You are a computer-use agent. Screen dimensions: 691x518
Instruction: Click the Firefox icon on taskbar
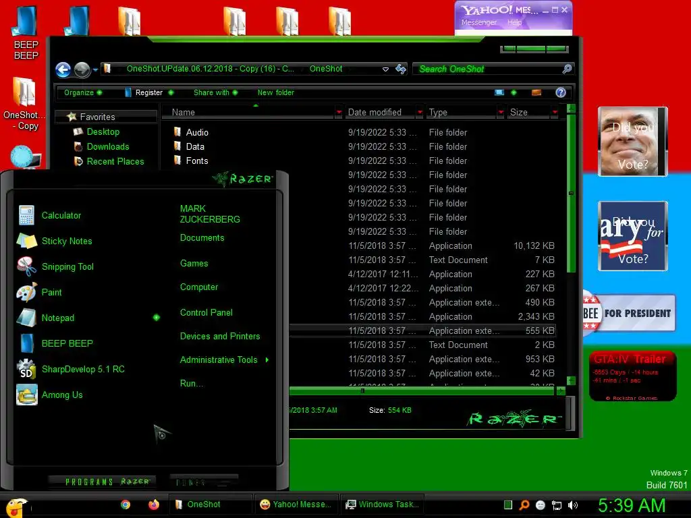click(x=154, y=505)
